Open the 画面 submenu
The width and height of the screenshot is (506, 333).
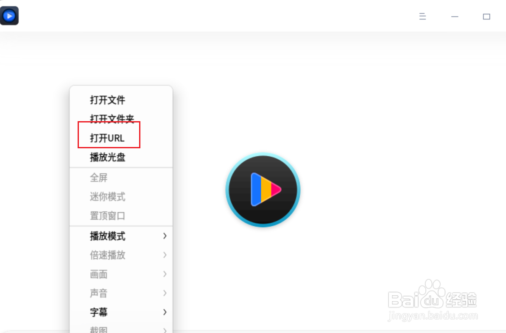click(121, 274)
